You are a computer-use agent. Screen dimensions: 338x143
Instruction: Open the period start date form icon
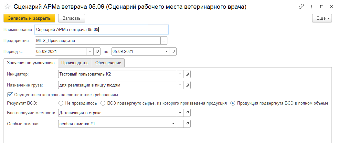tap(97, 51)
